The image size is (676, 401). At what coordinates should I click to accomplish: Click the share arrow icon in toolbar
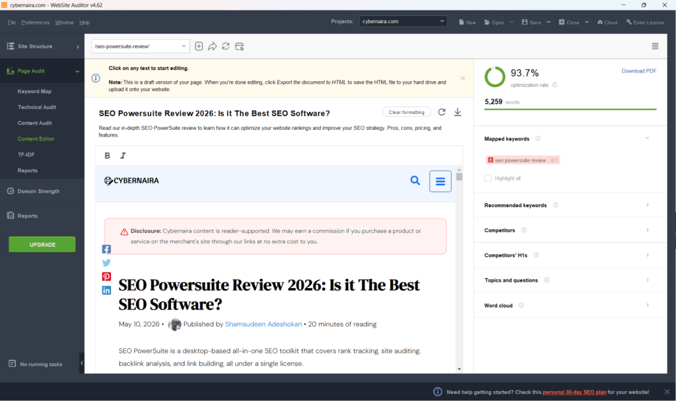tap(212, 46)
